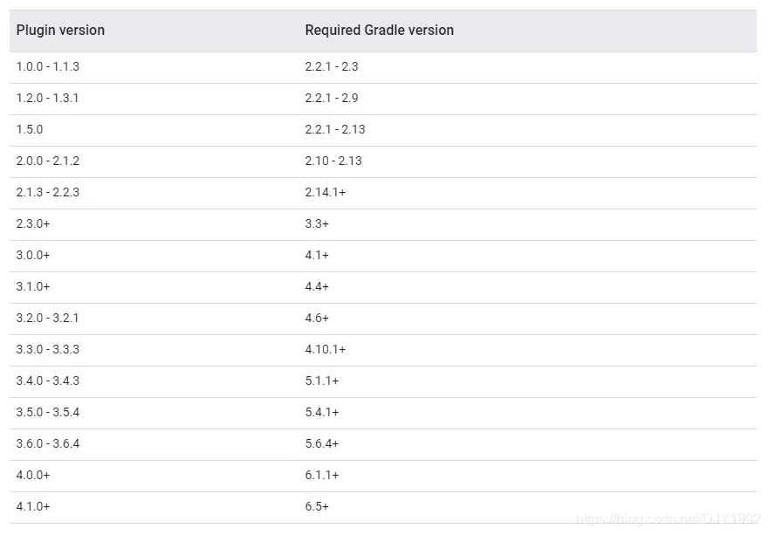The height and width of the screenshot is (535, 769).
Task: Click the Gradle version 2.14.1+ cell
Action: coord(326,193)
